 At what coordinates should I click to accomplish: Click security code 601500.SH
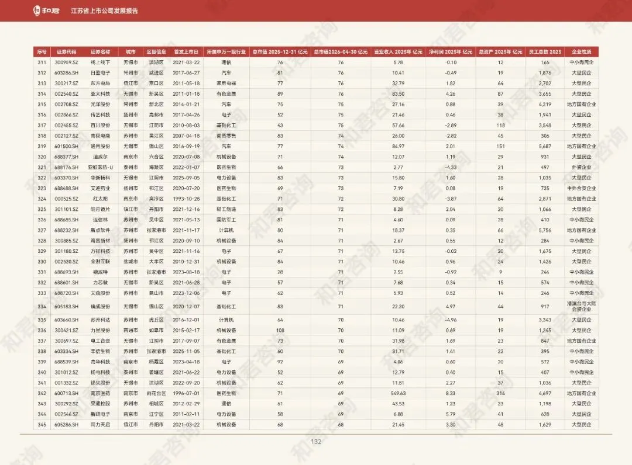(x=67, y=147)
